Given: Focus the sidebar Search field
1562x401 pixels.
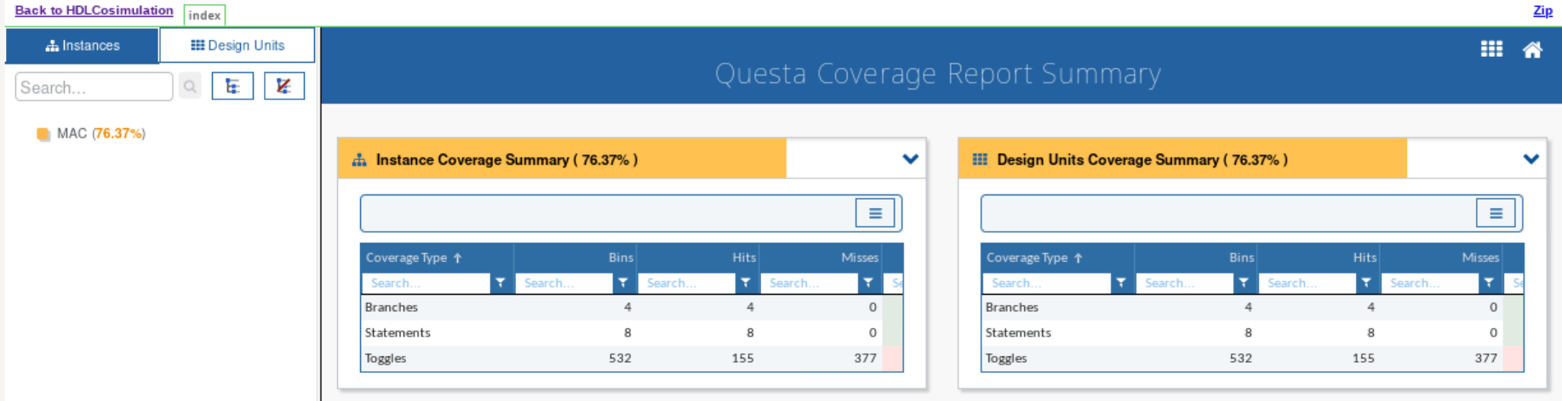Looking at the screenshot, I should 94,87.
